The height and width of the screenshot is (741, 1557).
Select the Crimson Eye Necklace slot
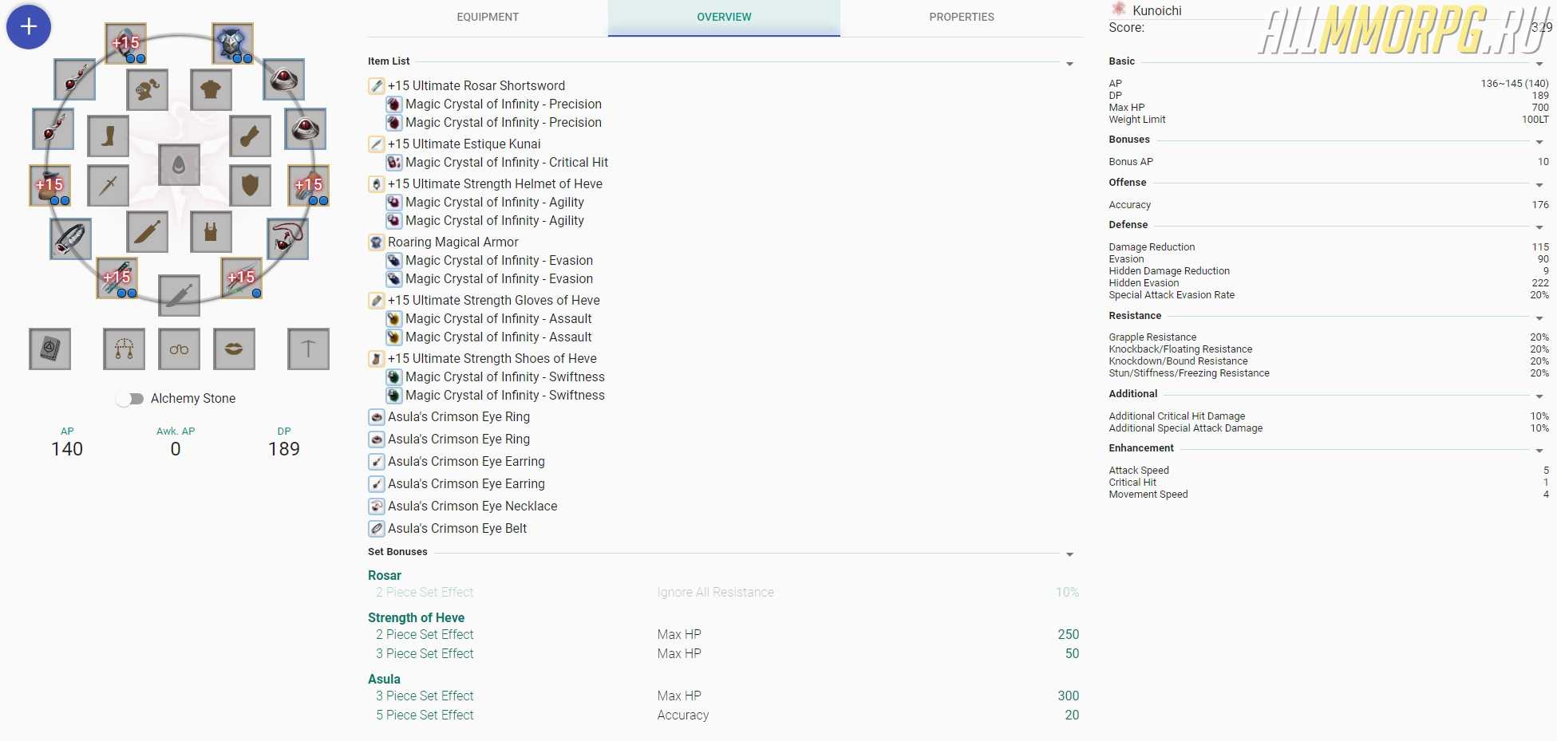tap(287, 238)
